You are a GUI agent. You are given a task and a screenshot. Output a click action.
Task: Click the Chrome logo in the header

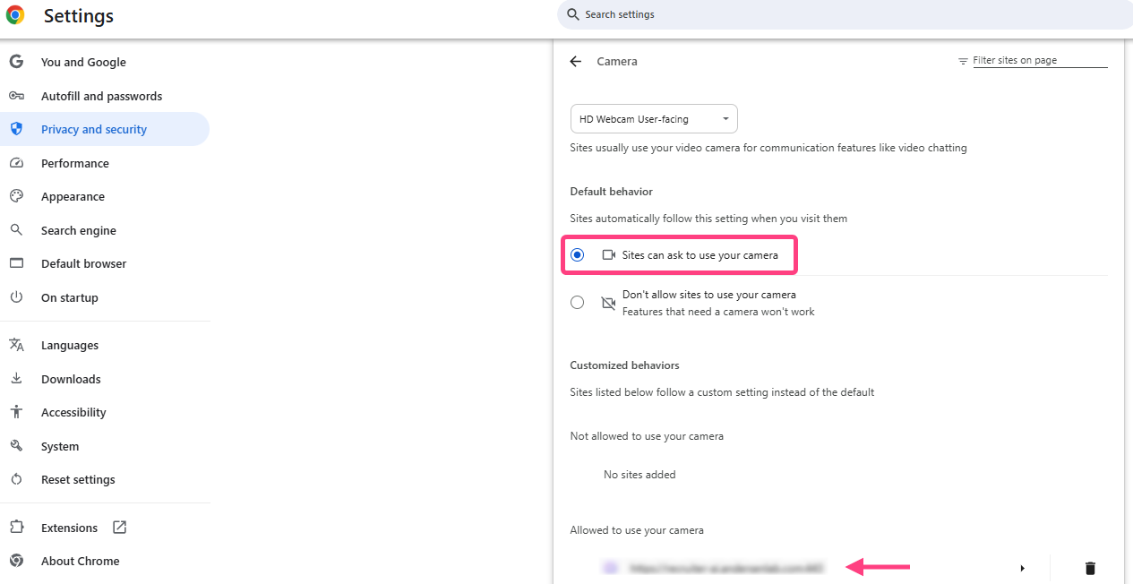pos(15,15)
